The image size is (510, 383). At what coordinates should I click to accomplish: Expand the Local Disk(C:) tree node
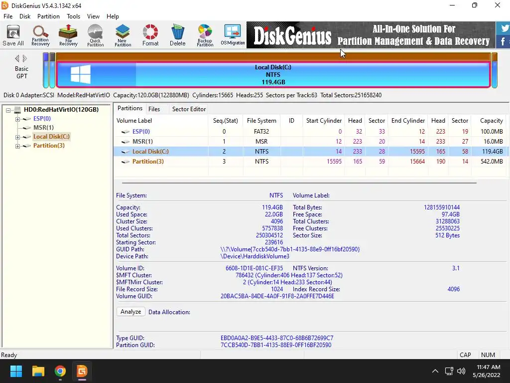tap(17, 137)
